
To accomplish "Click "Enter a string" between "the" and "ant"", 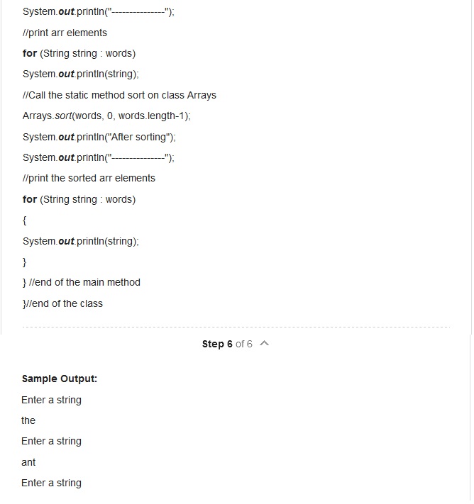I will [x=51, y=441].
